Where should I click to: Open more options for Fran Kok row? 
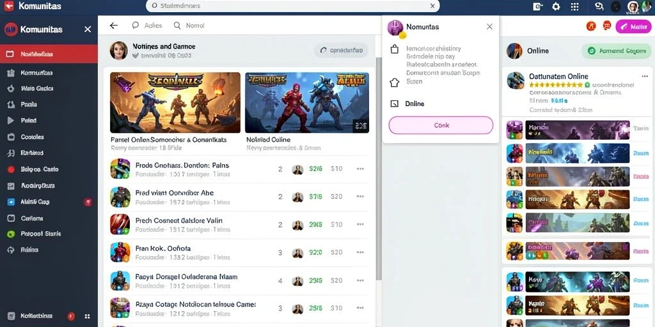click(x=360, y=252)
